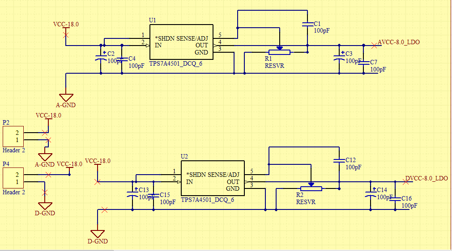
Task: Click VCC-18.0 power port beside header P4
Action: click(x=69, y=164)
